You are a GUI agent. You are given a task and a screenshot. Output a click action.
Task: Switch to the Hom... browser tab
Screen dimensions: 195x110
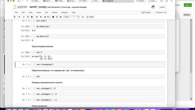(95, 1)
